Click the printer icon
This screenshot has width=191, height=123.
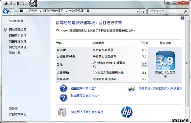pos(131,88)
